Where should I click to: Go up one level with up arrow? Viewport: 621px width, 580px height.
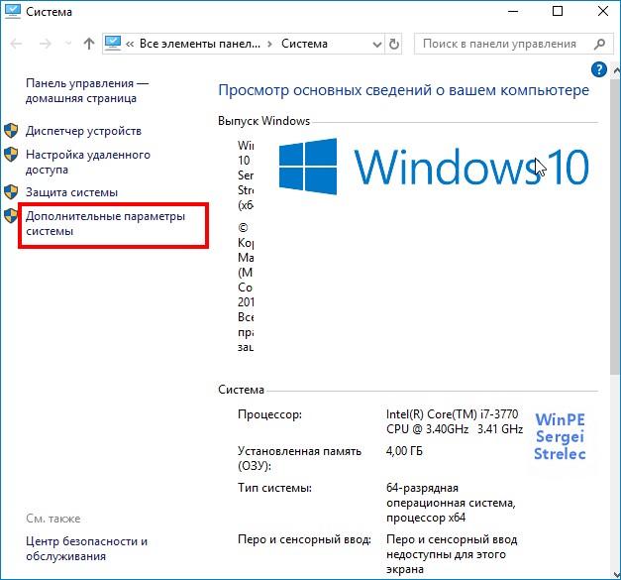click(89, 44)
